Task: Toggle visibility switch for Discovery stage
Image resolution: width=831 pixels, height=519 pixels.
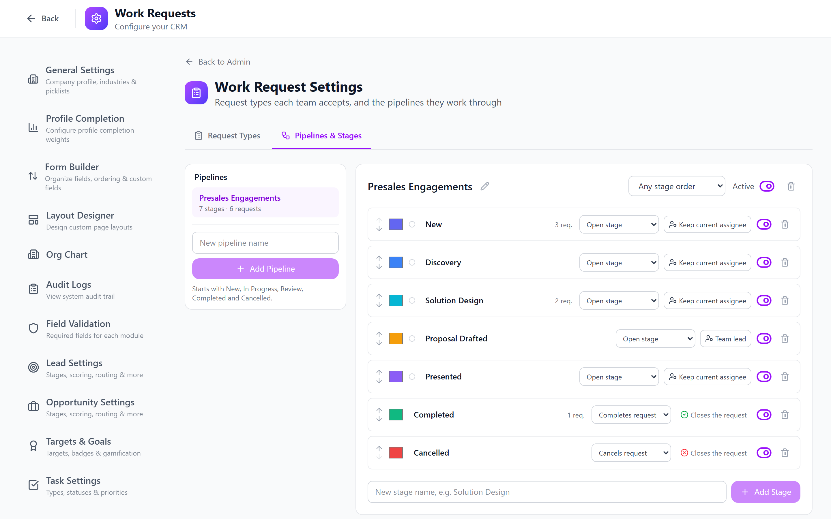Action: pyautogui.click(x=764, y=263)
